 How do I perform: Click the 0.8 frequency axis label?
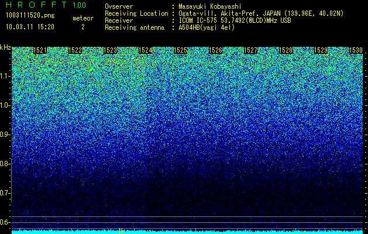(x=5, y=164)
